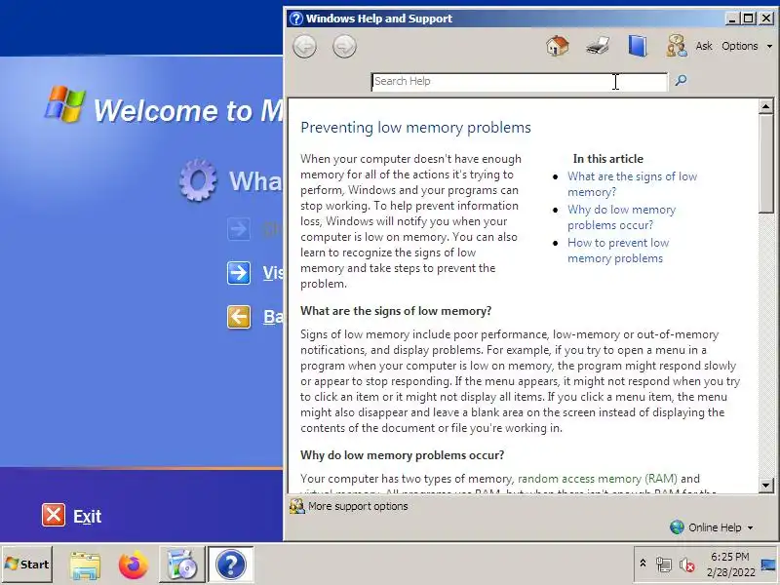The image size is (780, 585).
Task: Click the 'In this article' heading
Action: click(x=607, y=159)
